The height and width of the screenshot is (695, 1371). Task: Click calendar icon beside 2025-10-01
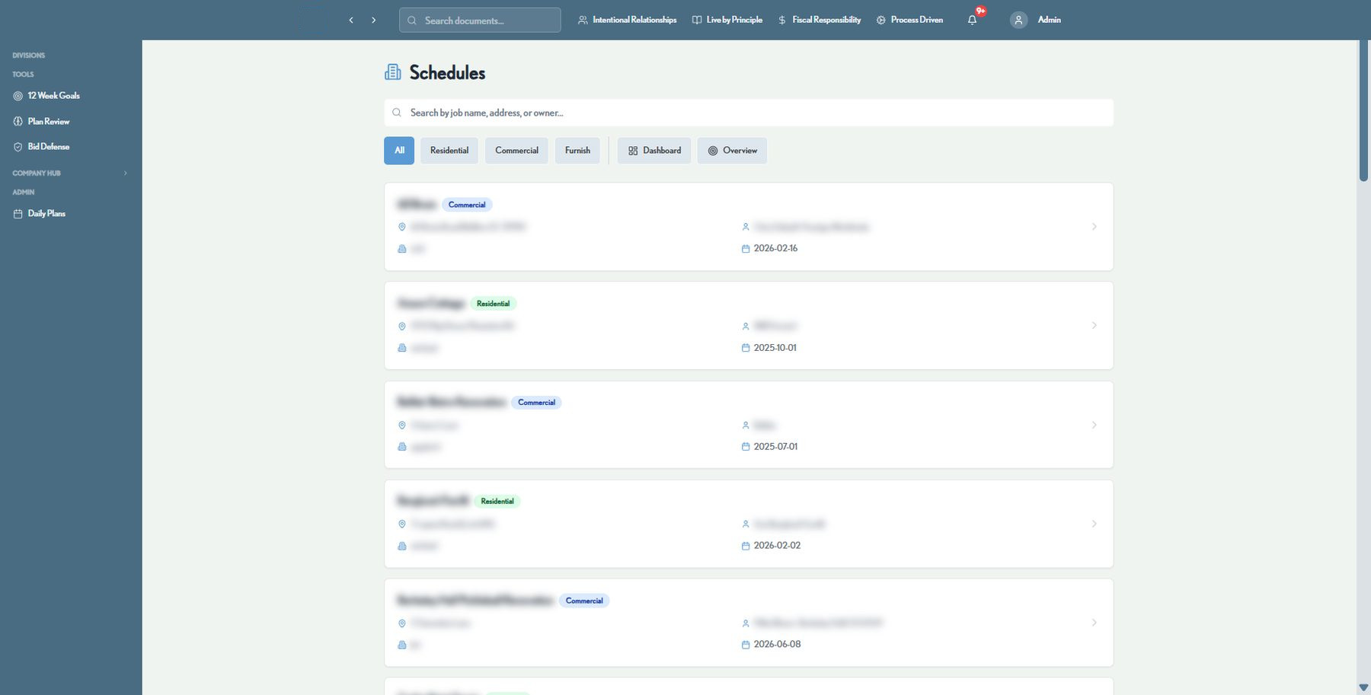[x=746, y=348]
